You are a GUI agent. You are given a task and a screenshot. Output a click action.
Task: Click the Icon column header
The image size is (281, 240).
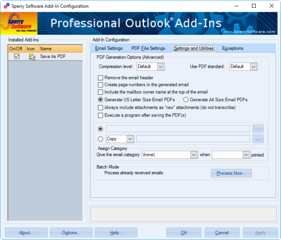[32, 49]
